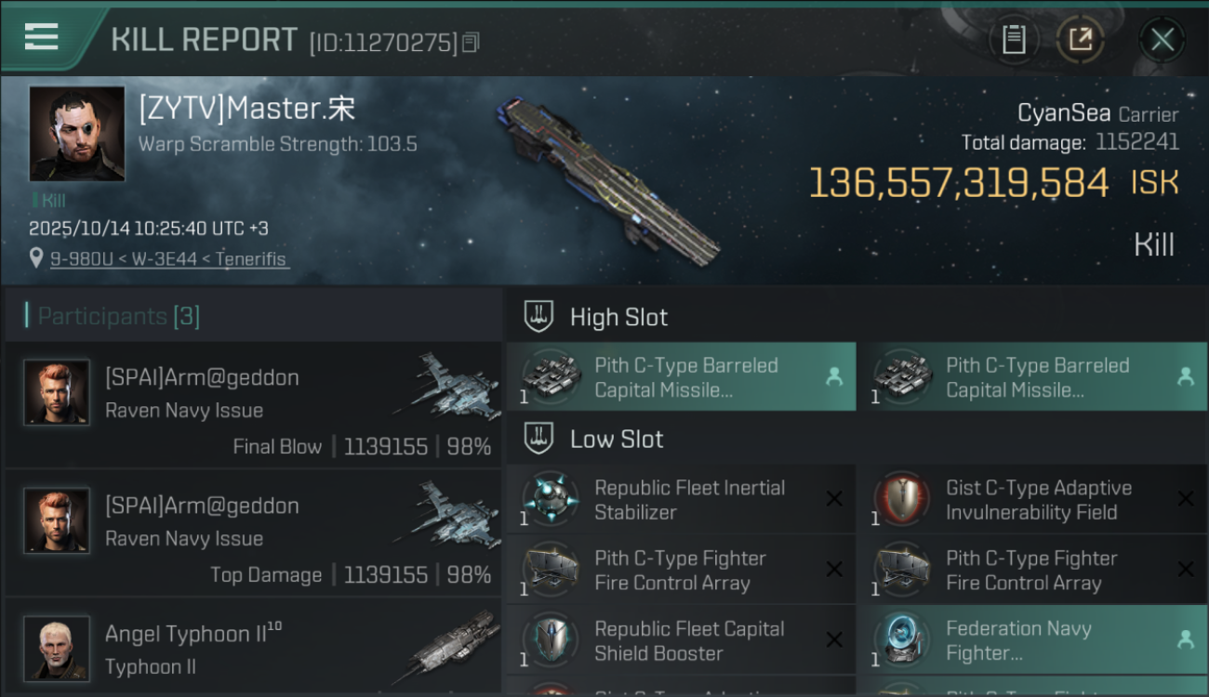Select Republic Fleet Inertial Stabilizer module
Screen dimensions: 1209x697
coord(681,500)
